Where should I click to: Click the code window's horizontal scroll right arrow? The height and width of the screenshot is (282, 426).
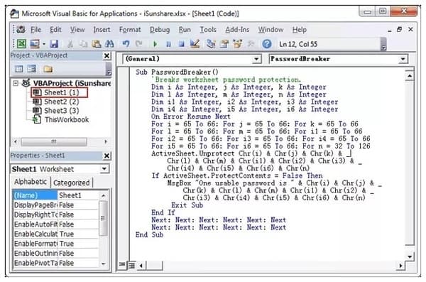pos(400,265)
